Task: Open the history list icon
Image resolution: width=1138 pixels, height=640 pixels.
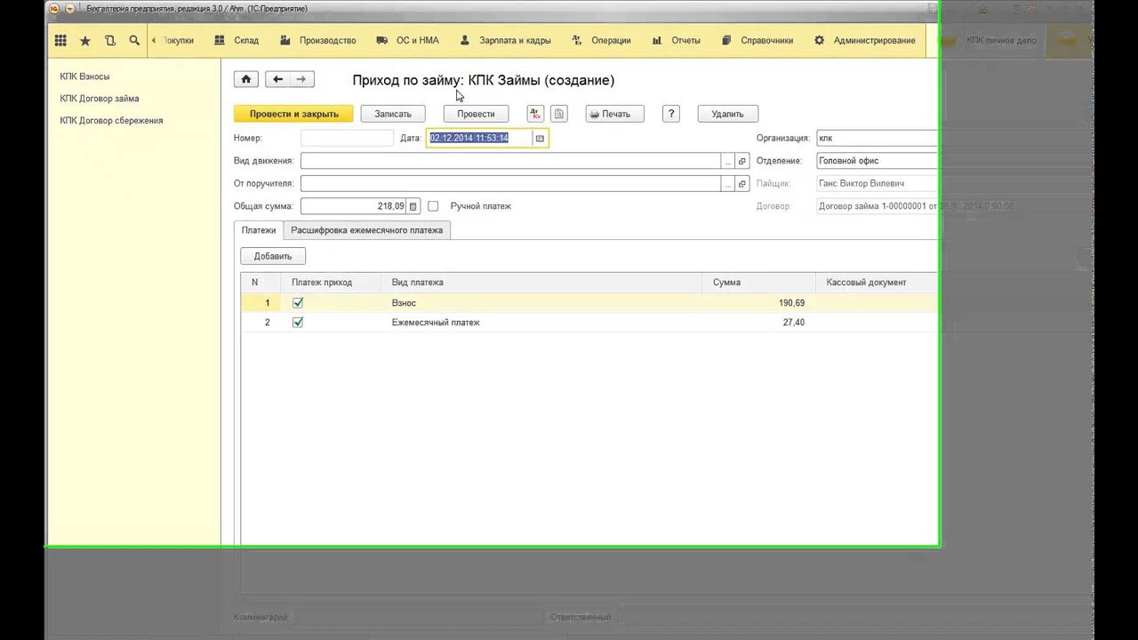Action: 110,40
